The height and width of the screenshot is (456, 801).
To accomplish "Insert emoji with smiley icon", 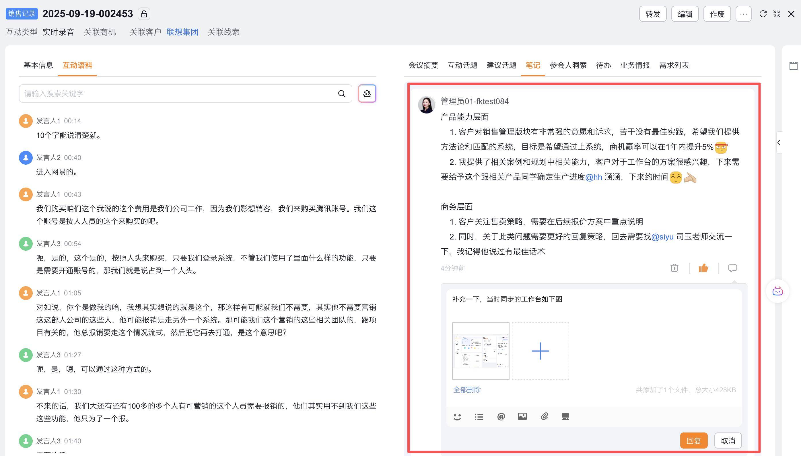I will (457, 416).
